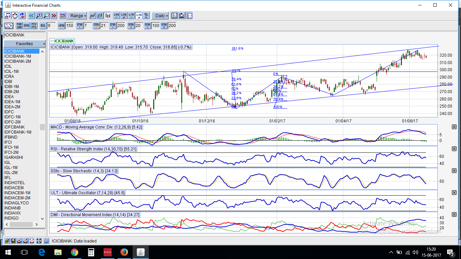The image size is (461, 259).
Task: Click the add indicator chart icon
Action: [x=9, y=25]
